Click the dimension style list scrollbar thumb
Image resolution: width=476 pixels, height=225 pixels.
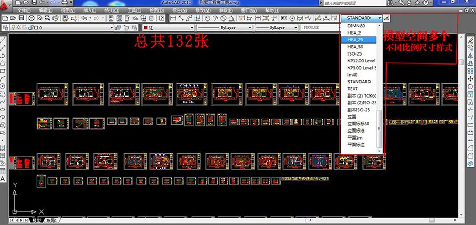379,128
